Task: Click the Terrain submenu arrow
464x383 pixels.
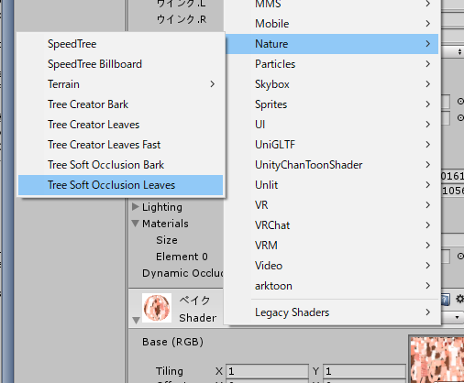Action: pos(213,84)
